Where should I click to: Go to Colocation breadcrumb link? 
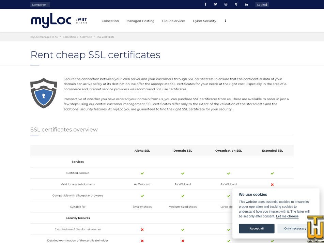point(69,37)
